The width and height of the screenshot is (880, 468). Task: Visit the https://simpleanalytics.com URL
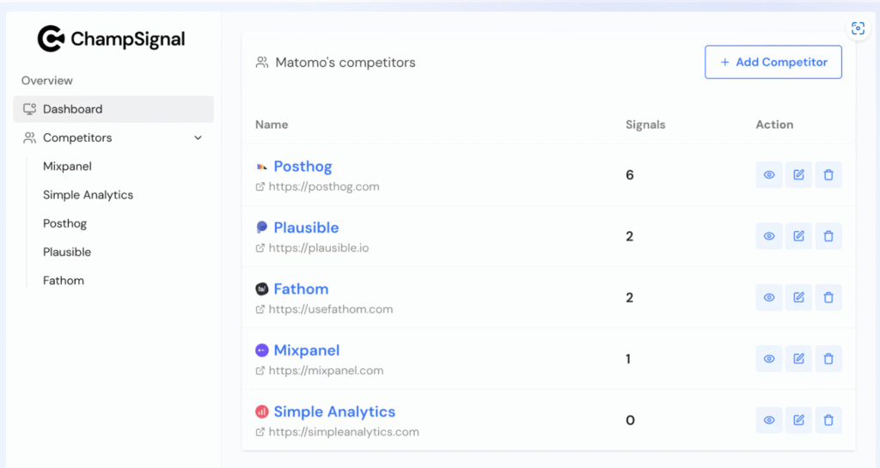click(x=344, y=432)
